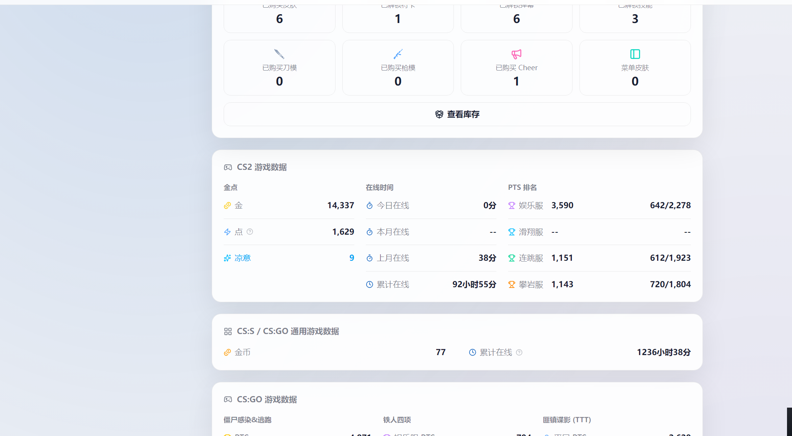792x436 pixels.
Task: Select the 娱乐服 PTS value 3,590
Action: pos(562,206)
